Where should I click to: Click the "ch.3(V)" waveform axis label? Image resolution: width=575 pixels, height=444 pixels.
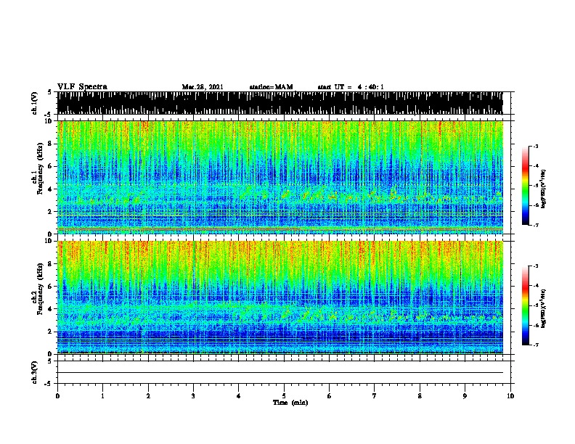(35, 372)
